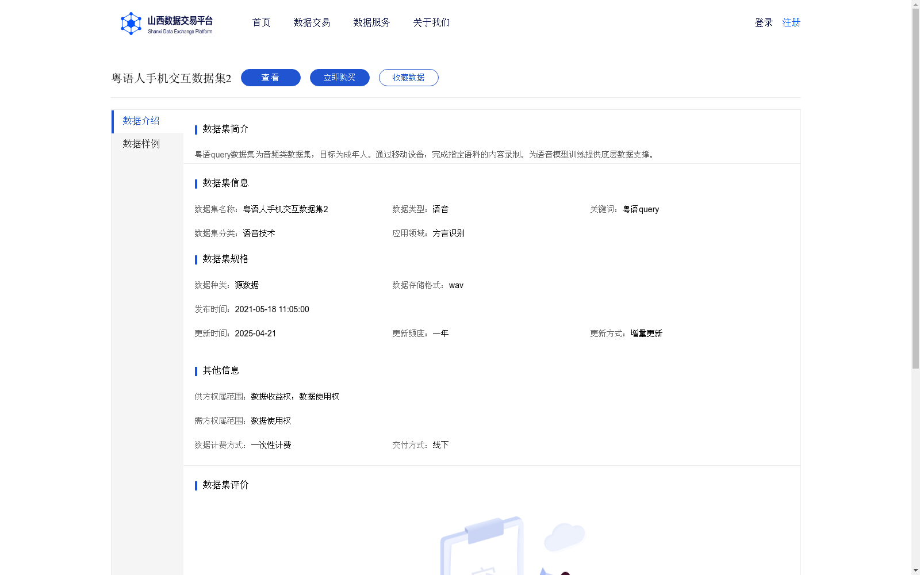Click the 数据集规格 section heading
Screen dimensions: 920x575
(225, 259)
